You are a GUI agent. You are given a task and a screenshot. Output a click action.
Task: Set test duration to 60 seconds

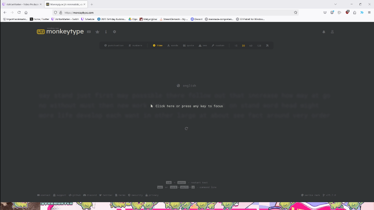(x=251, y=45)
